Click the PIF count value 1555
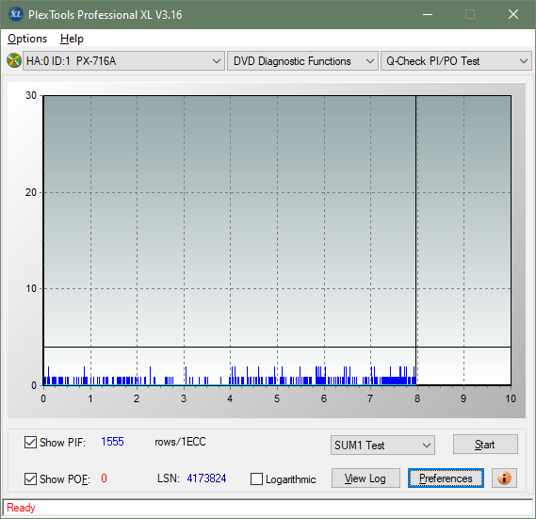Screen dimensions: 536x519 pyautogui.click(x=112, y=442)
